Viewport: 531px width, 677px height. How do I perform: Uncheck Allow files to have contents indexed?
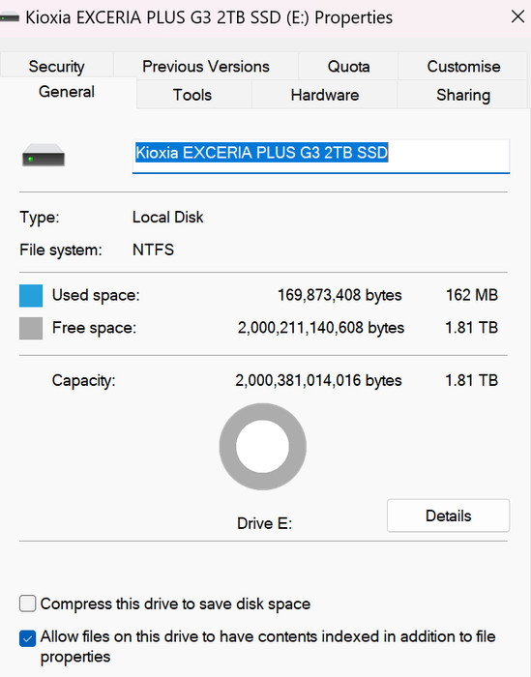click(27, 638)
